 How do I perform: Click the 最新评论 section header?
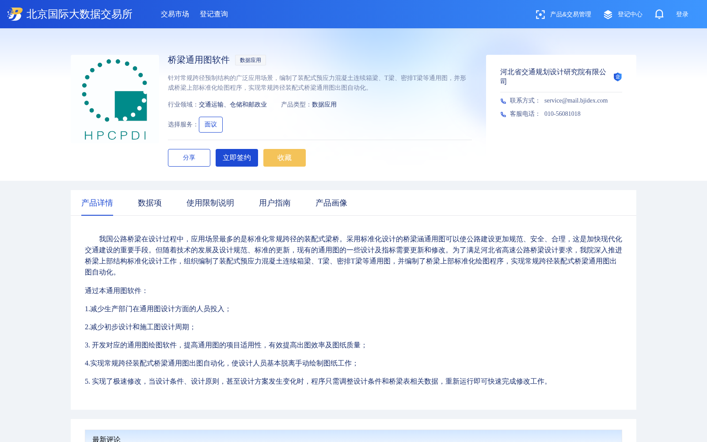pyautogui.click(x=353, y=436)
